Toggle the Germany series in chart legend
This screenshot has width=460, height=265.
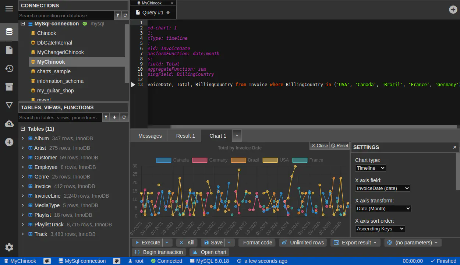click(x=200, y=160)
